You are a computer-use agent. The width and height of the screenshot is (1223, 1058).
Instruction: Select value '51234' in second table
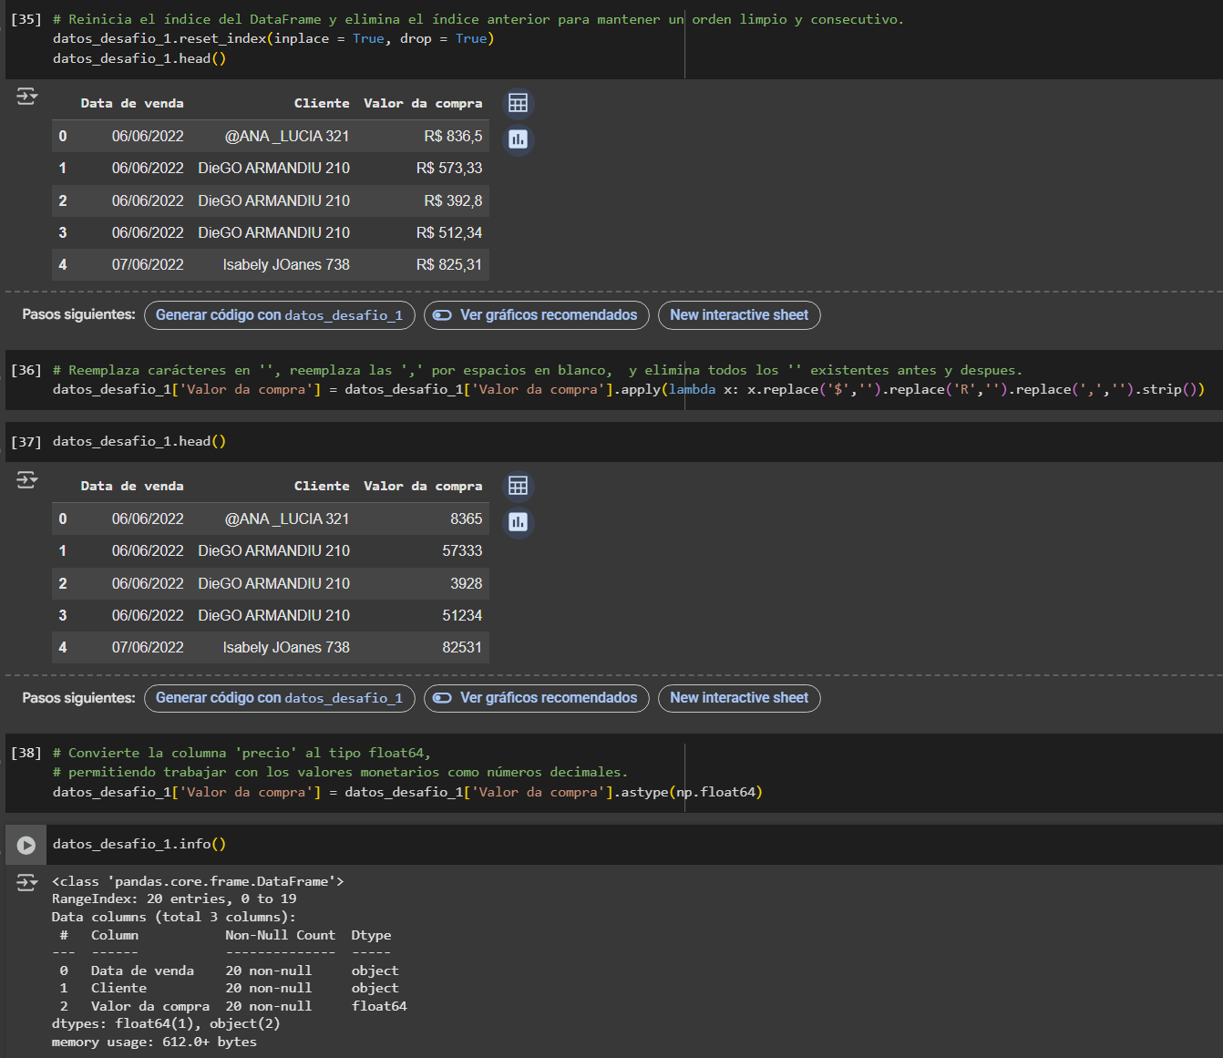462,616
